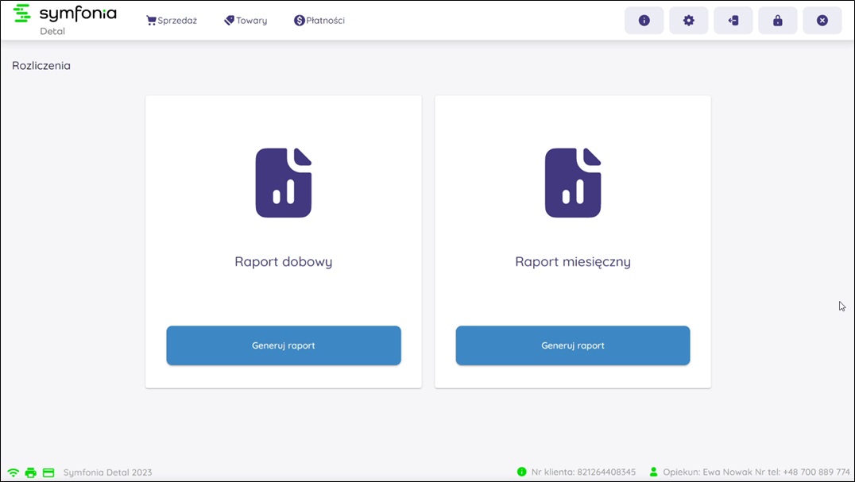Click the circled X exit button
The image size is (855, 482).
[822, 21]
